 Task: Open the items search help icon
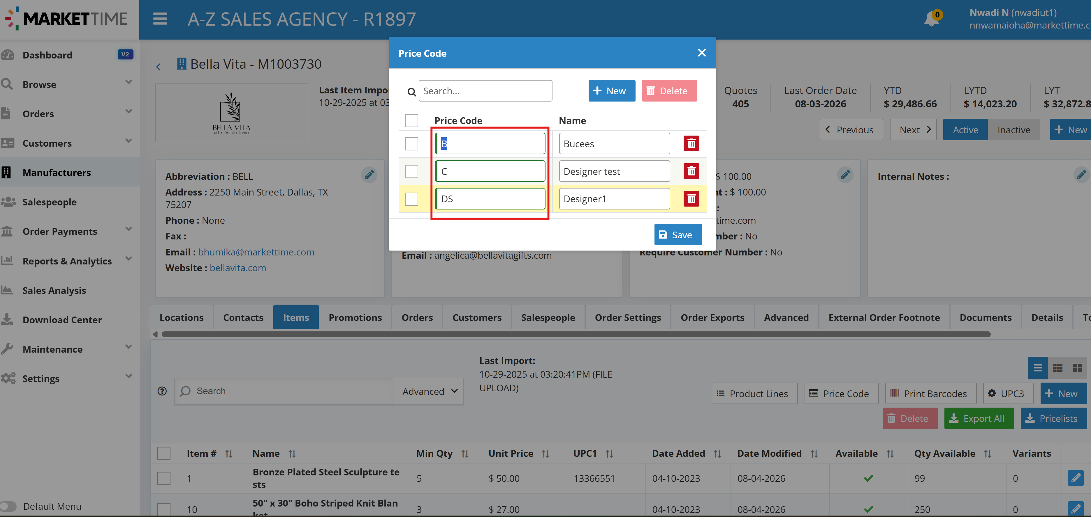[162, 391]
